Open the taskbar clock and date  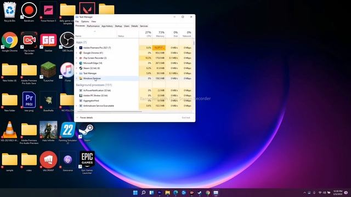[x=338, y=193]
